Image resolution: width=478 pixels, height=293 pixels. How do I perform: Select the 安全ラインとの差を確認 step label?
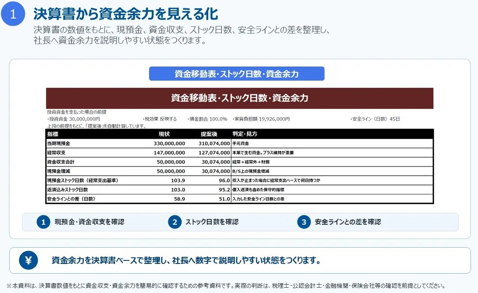pyautogui.click(x=348, y=222)
